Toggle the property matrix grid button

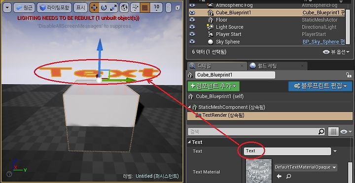tap(333, 132)
